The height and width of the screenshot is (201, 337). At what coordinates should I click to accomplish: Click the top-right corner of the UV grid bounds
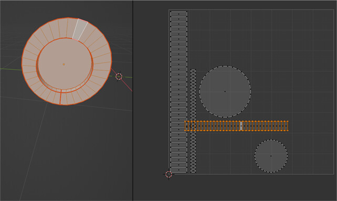(333, 9)
